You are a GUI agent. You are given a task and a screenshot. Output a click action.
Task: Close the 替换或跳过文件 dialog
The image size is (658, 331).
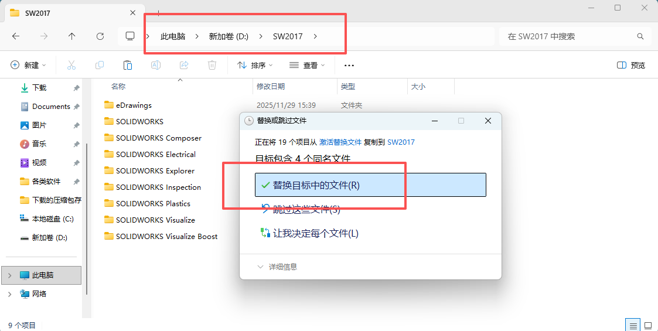tap(487, 121)
